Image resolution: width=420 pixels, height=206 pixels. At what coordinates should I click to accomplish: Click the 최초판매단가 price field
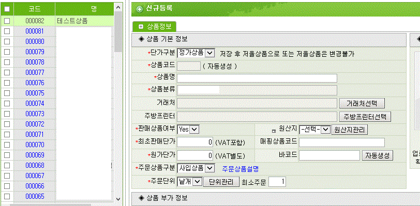click(196, 142)
